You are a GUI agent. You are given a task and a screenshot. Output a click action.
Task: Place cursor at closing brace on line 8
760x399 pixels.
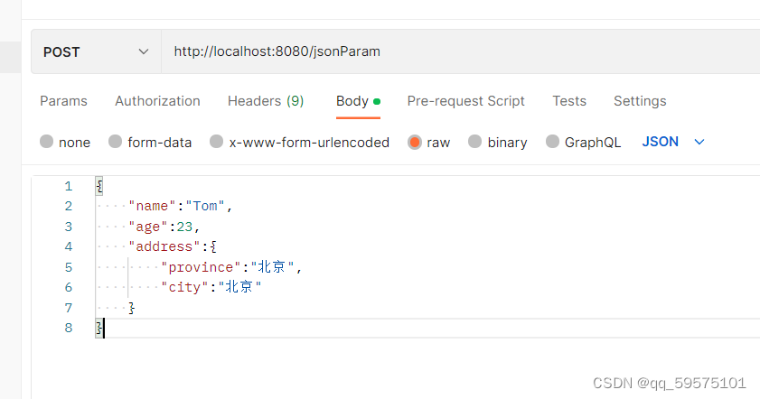99,328
